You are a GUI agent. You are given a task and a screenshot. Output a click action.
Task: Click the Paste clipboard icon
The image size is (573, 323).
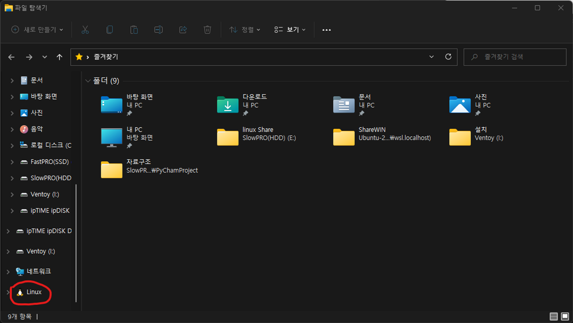click(134, 30)
